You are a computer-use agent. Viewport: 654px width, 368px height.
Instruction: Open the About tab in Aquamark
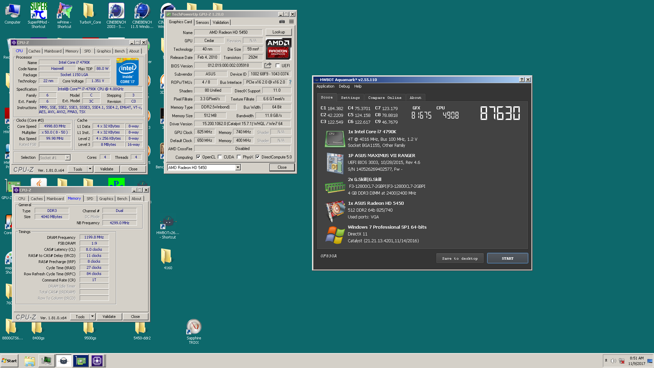(x=415, y=97)
